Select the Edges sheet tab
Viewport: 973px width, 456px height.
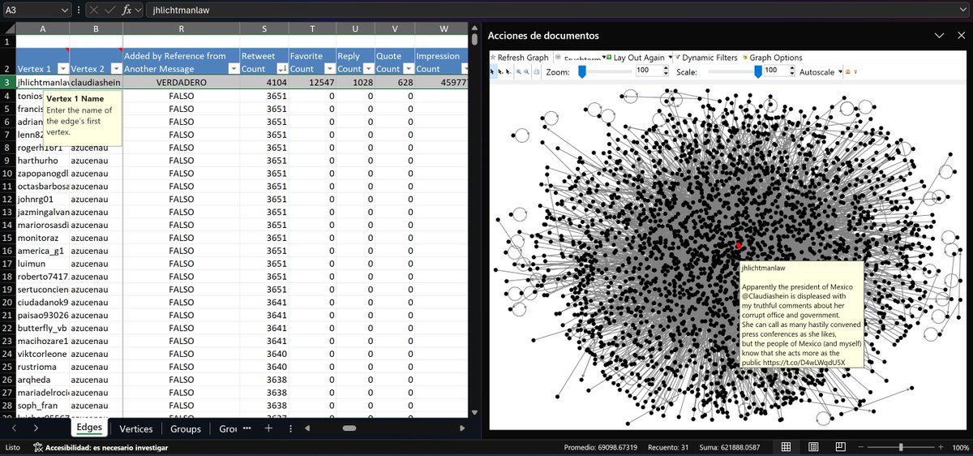click(x=88, y=428)
